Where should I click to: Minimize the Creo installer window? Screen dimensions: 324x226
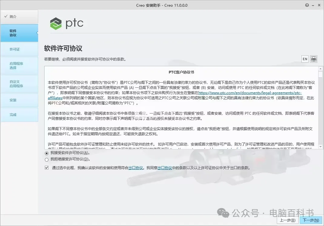(313, 5)
